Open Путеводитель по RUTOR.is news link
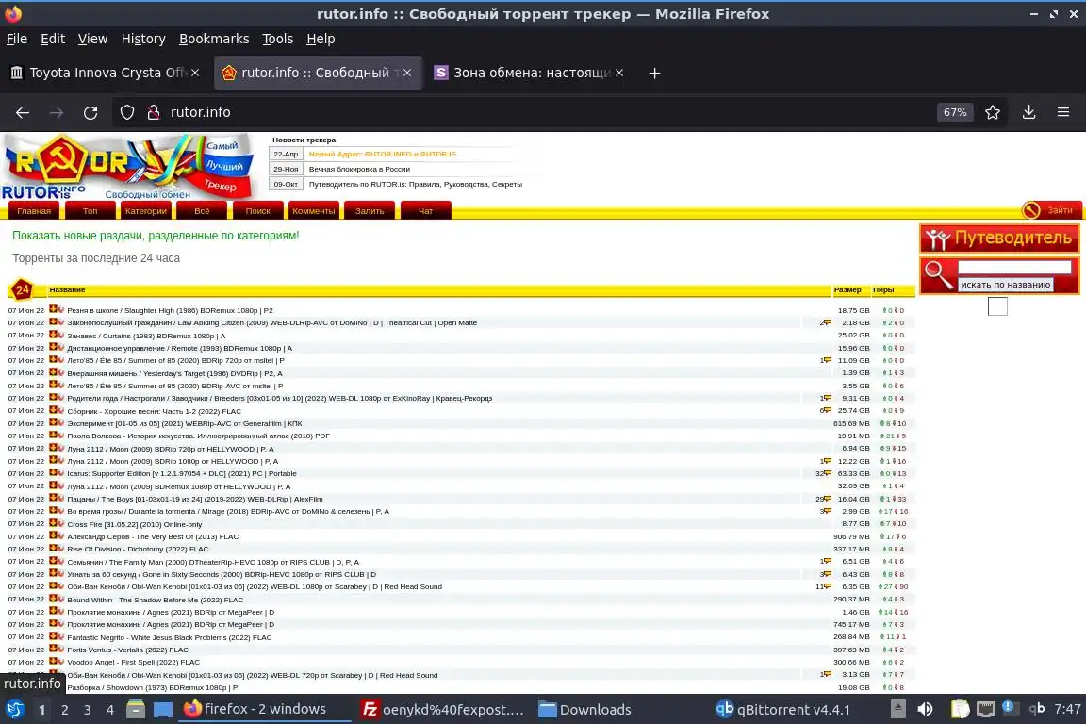1086x724 pixels. (x=416, y=184)
